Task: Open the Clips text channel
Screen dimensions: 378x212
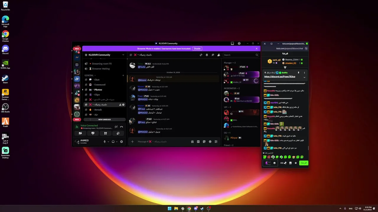Action: (105, 95)
